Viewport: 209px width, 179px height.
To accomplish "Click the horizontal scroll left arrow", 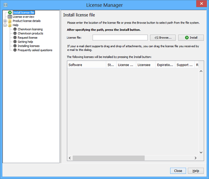I will coord(70,158).
